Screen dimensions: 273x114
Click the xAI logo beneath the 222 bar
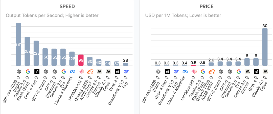coord(36,71)
